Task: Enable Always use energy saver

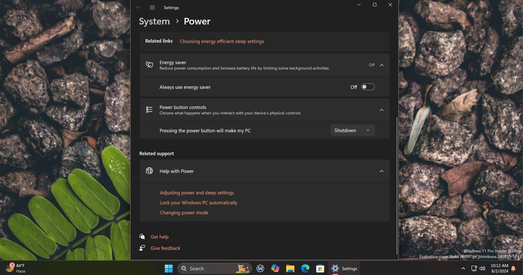Action: click(x=368, y=87)
